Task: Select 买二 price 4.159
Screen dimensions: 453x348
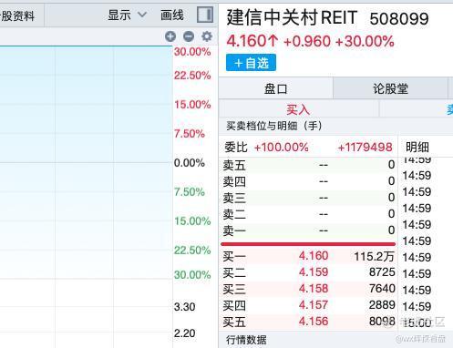Action: click(x=314, y=272)
